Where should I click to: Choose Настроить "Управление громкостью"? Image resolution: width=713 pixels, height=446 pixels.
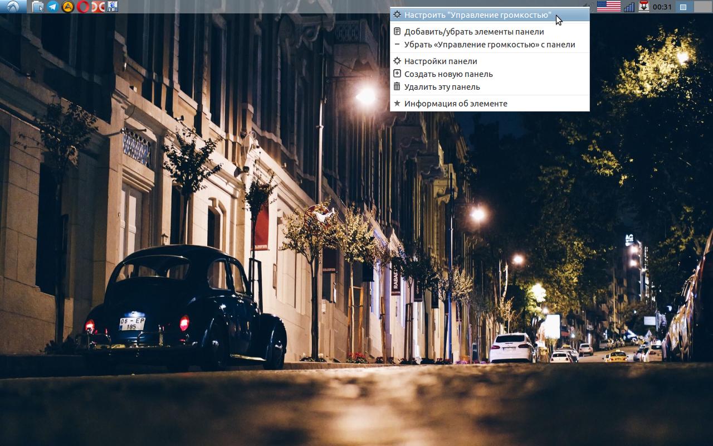[490, 15]
